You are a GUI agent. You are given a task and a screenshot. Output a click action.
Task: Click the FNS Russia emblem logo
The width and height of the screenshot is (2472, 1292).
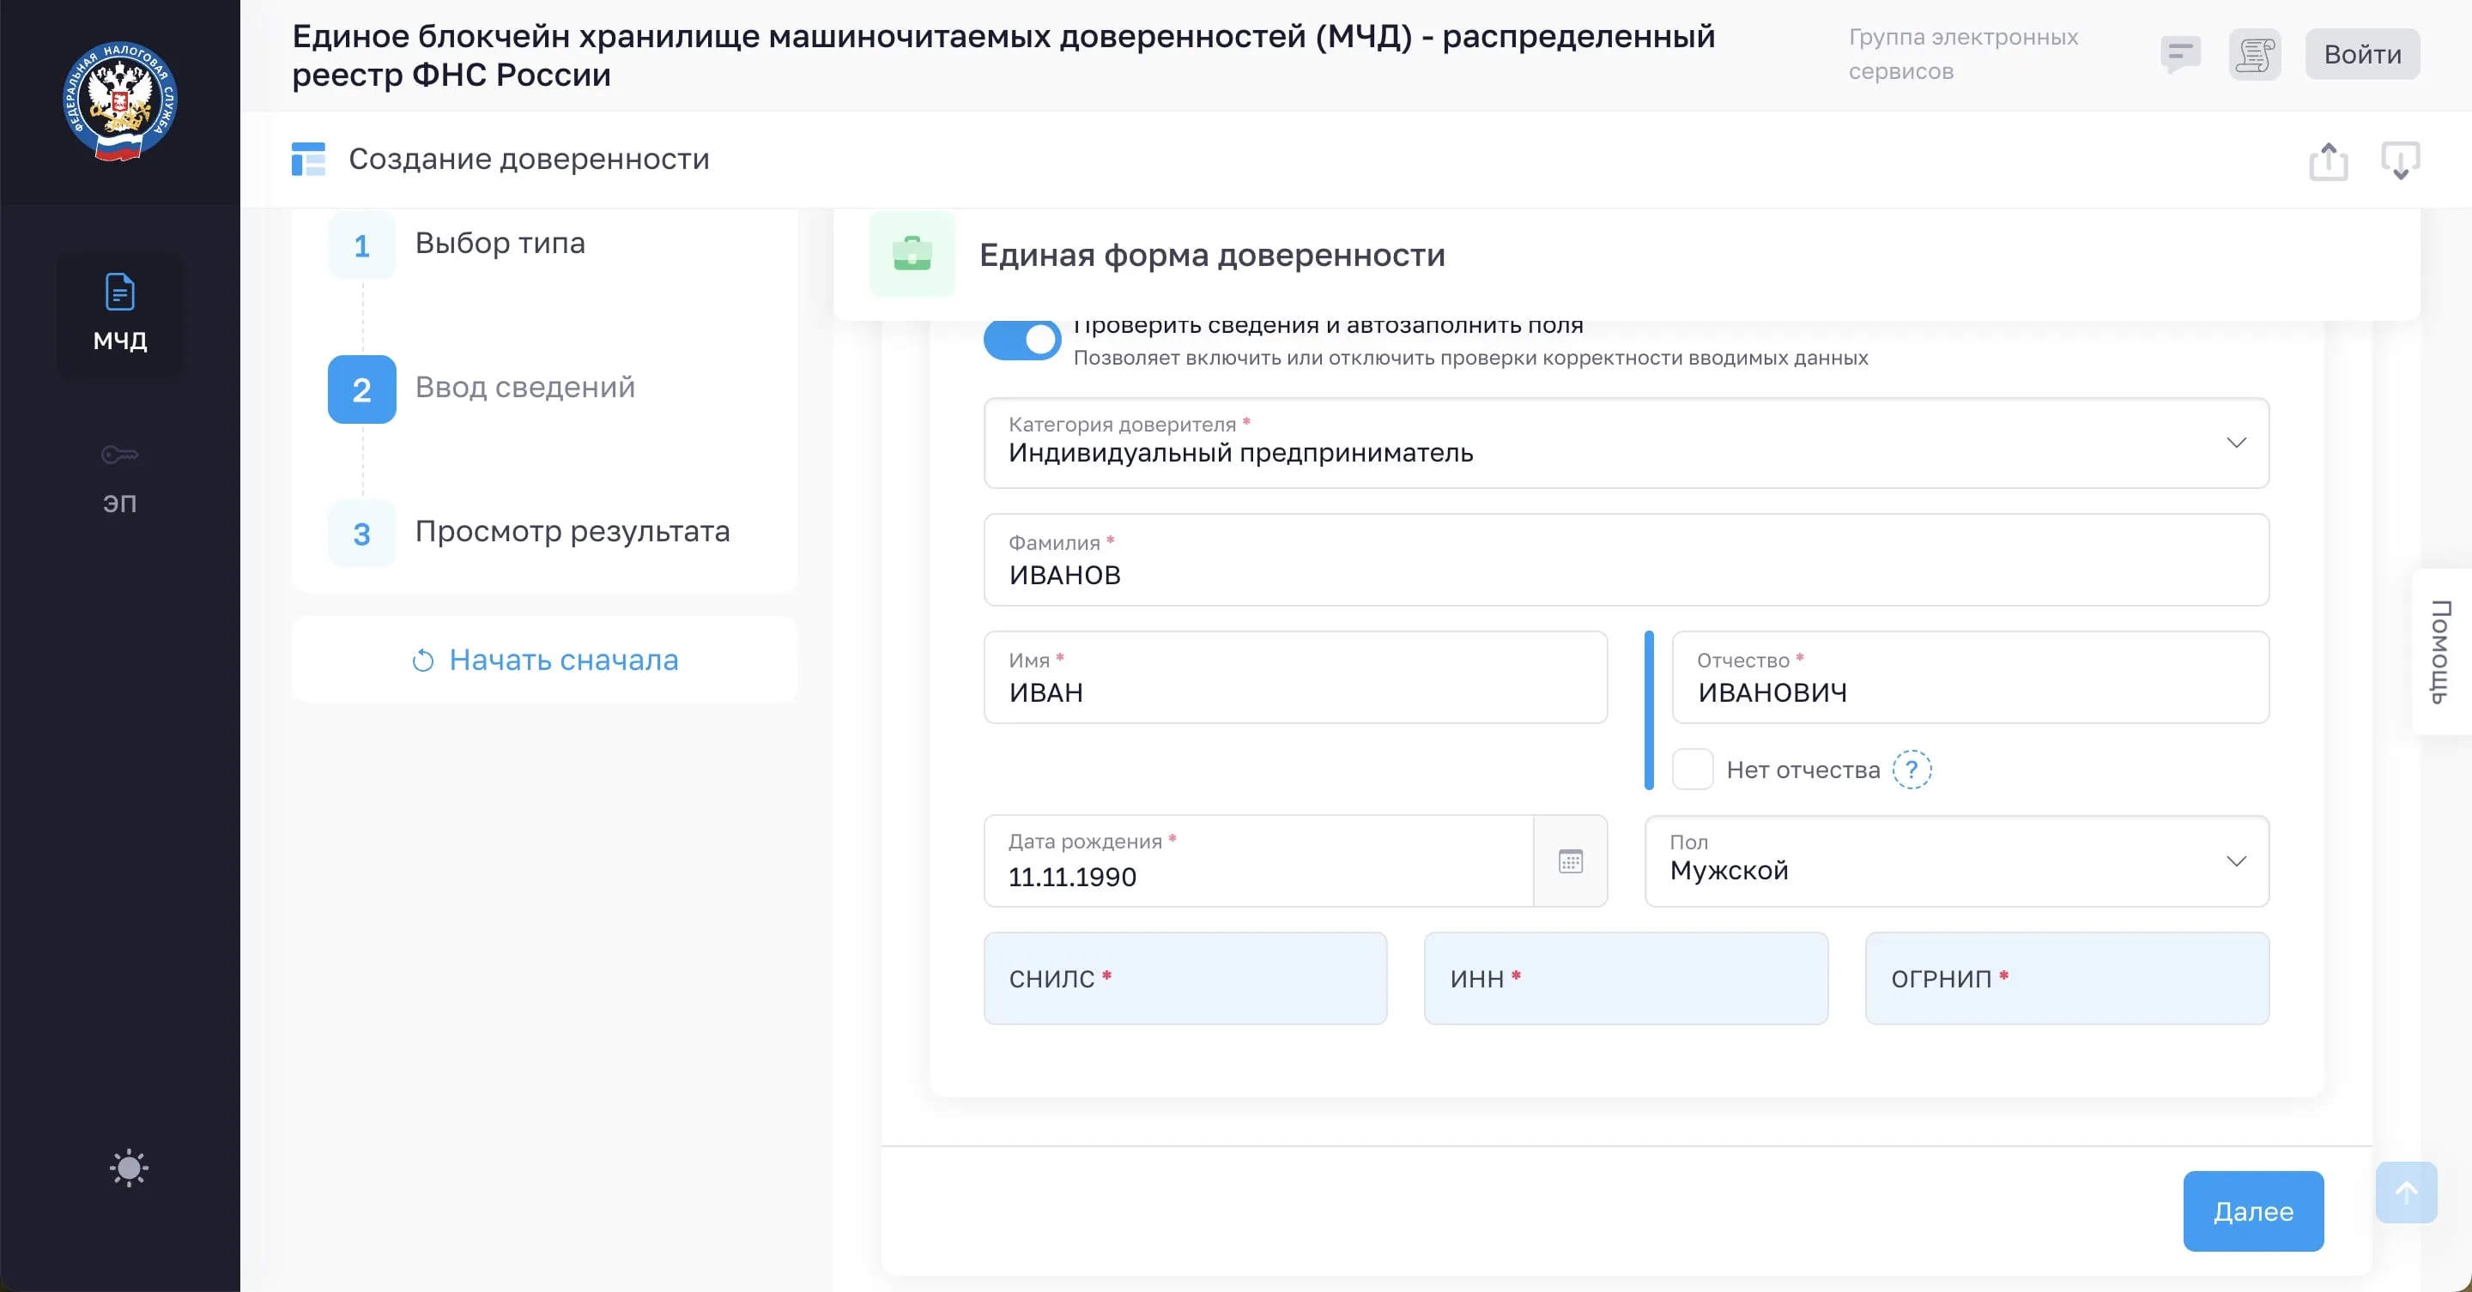(x=120, y=102)
